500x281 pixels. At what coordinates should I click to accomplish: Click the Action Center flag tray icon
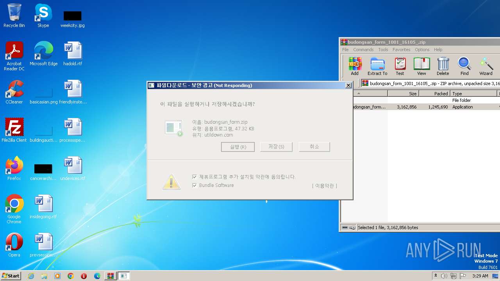pyautogui.click(x=463, y=276)
